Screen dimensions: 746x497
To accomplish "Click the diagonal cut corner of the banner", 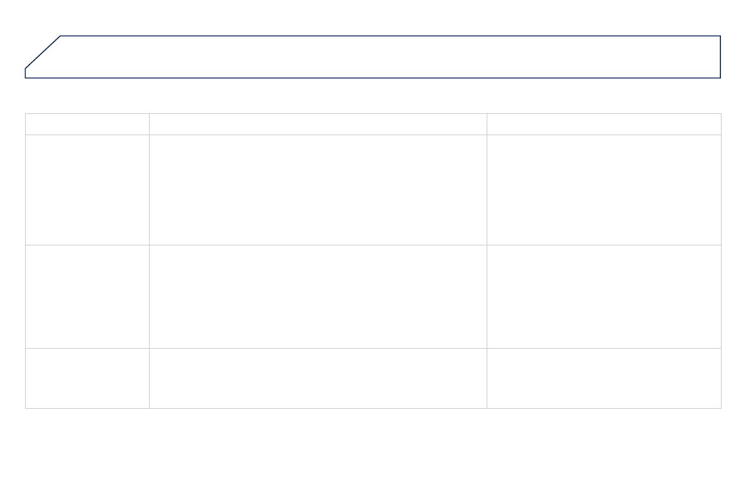I will pos(43,52).
